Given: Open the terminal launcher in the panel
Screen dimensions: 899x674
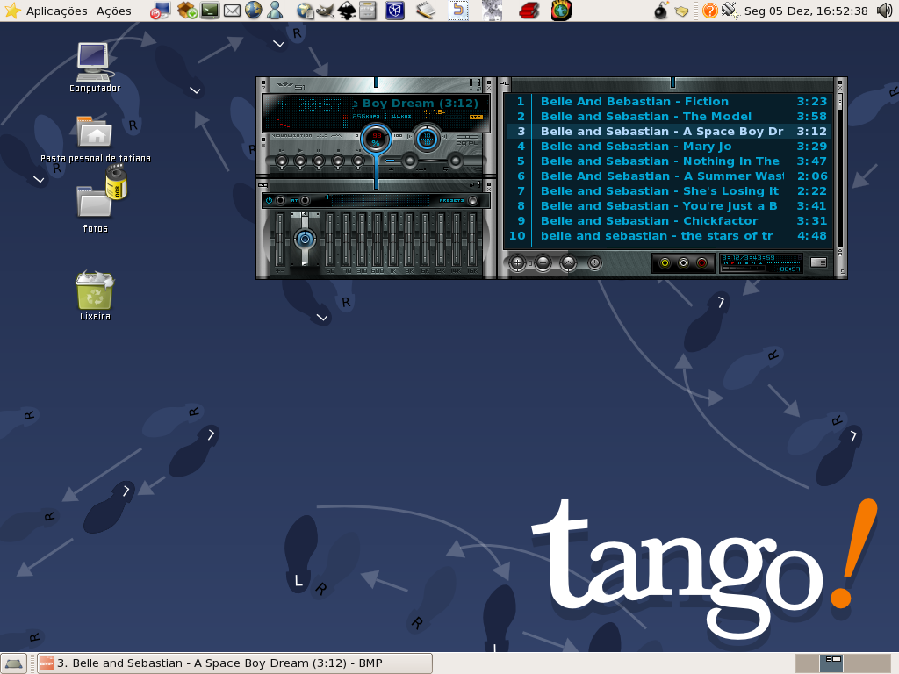Looking at the screenshot, I should pyautogui.click(x=210, y=11).
